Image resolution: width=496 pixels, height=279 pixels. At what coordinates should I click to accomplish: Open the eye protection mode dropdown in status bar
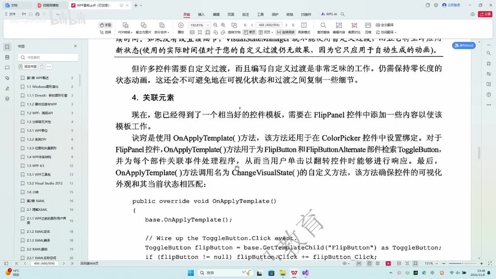(x=346, y=263)
